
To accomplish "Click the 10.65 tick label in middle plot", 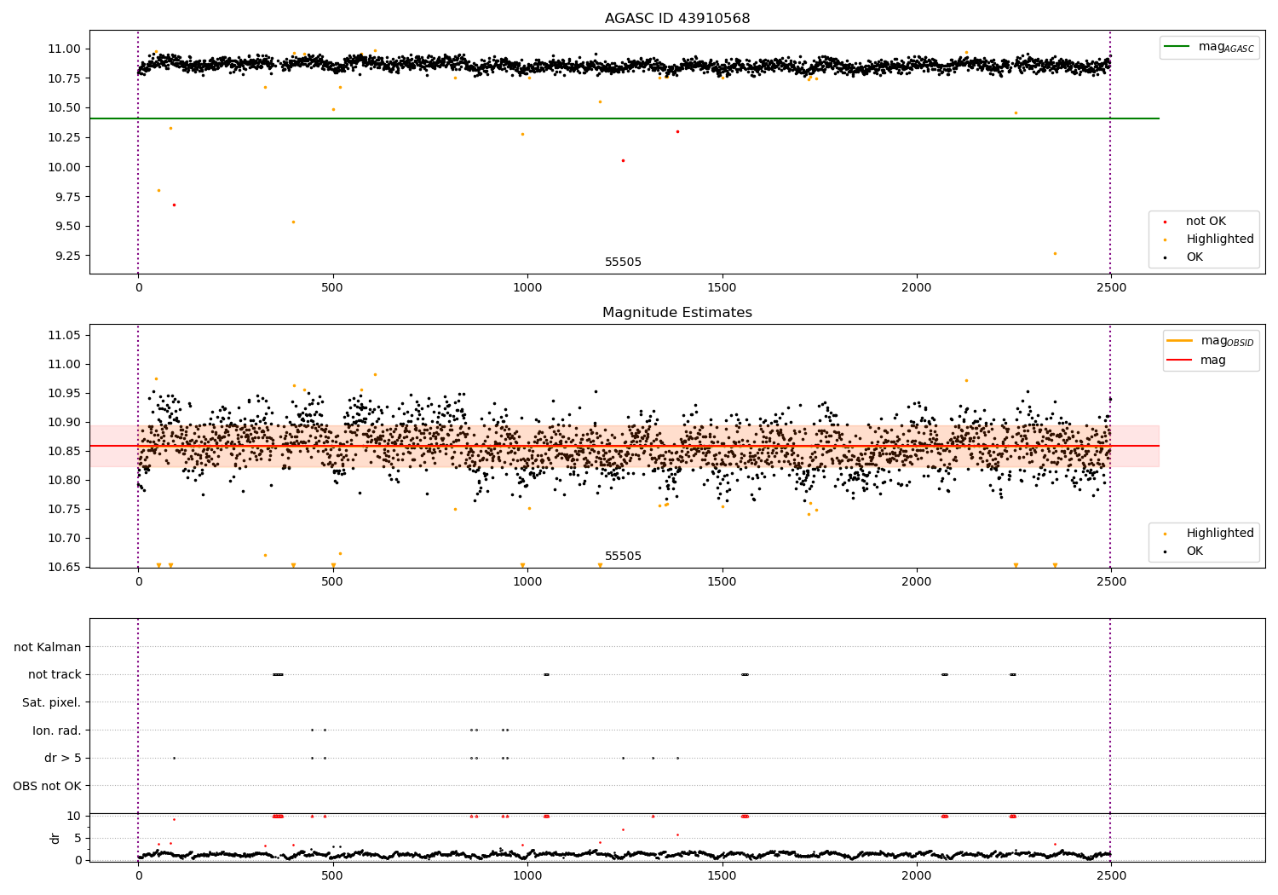I will pos(66,568).
